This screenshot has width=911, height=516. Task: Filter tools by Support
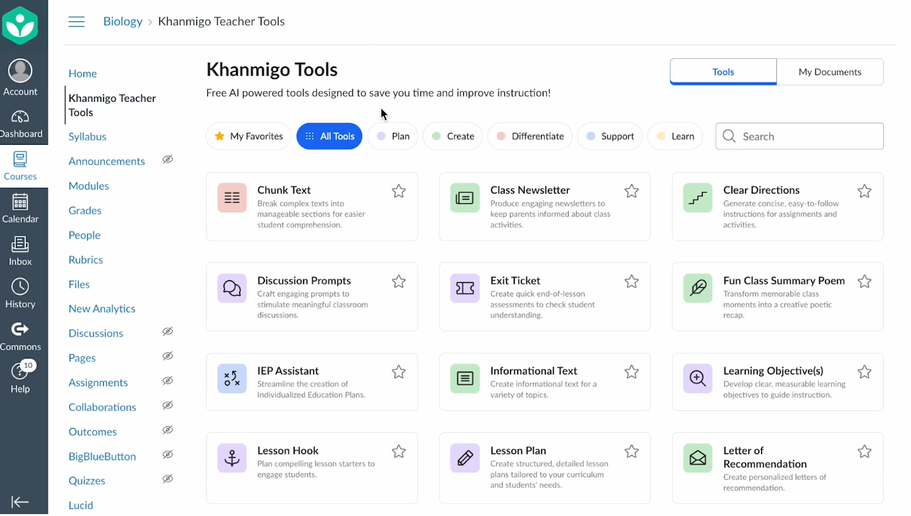(610, 136)
